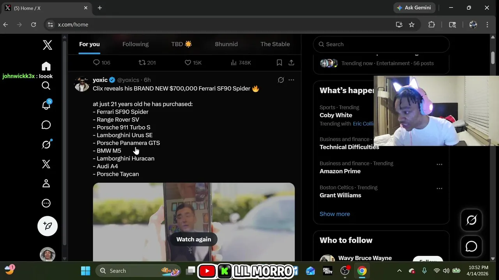Image resolution: width=499 pixels, height=280 pixels.
Task: Open Google Chrome taskbar icon
Action: pyautogui.click(x=362, y=271)
